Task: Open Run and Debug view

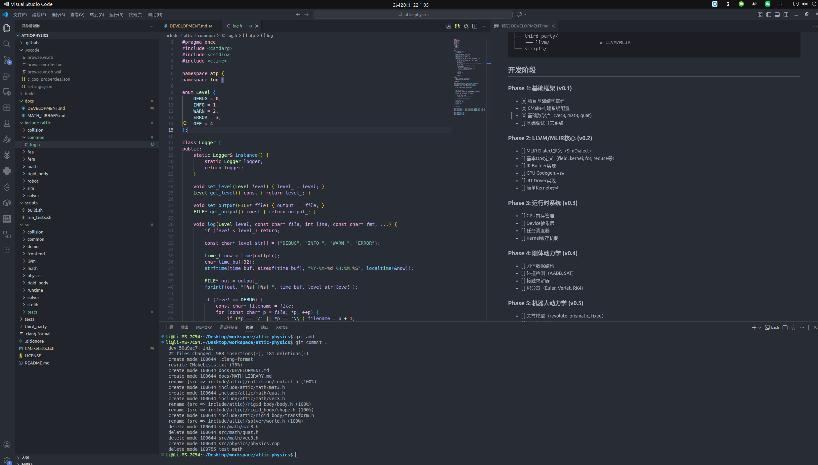Action: point(7,76)
